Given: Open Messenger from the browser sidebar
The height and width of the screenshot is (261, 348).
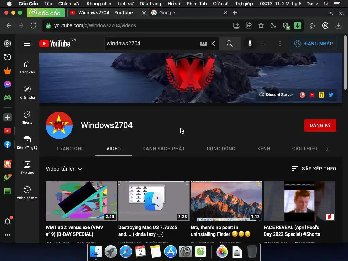Looking at the screenshot, I should (7, 84).
